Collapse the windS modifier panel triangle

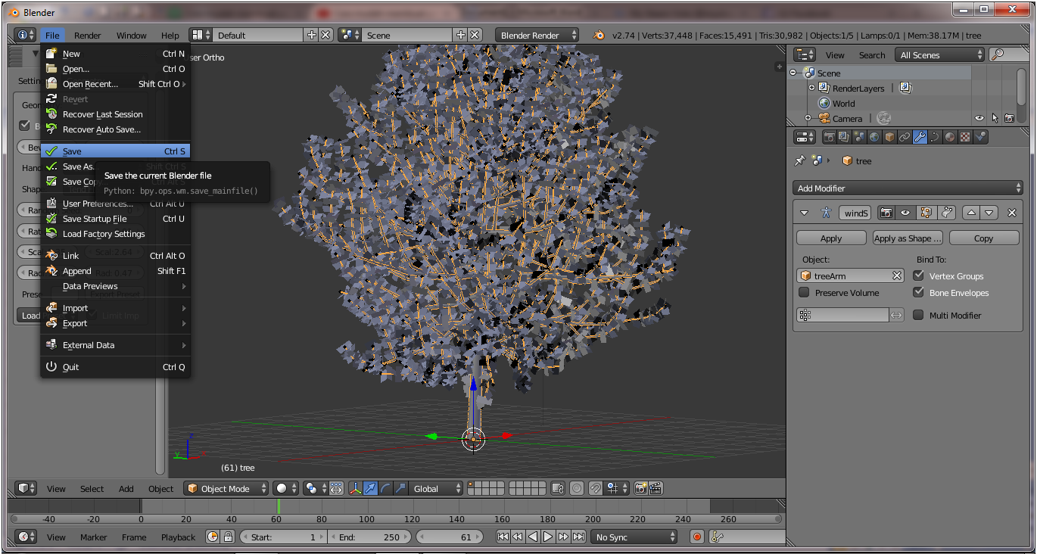(805, 213)
